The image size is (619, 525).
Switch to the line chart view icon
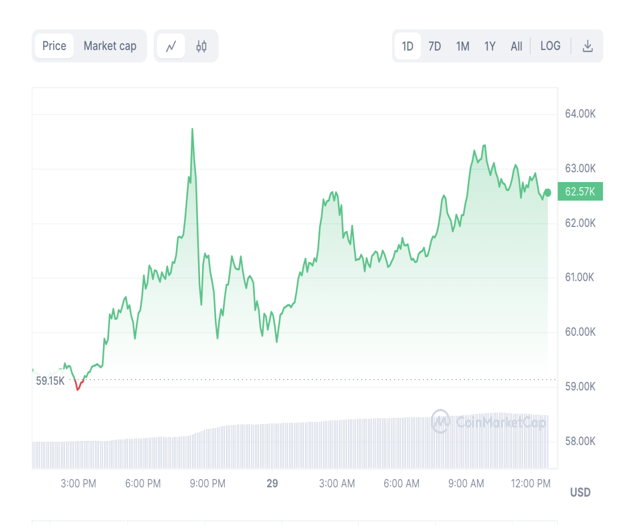click(x=171, y=46)
